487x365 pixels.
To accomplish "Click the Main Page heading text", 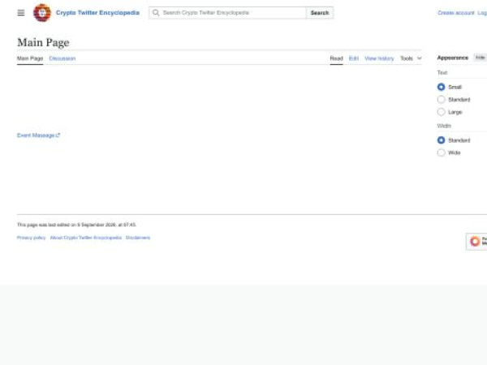I will 43,42.
